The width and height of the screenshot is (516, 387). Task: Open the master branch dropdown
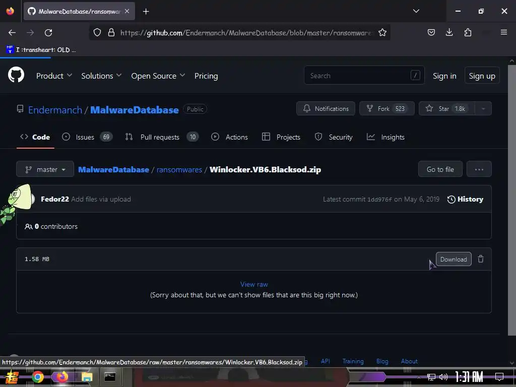(45, 169)
